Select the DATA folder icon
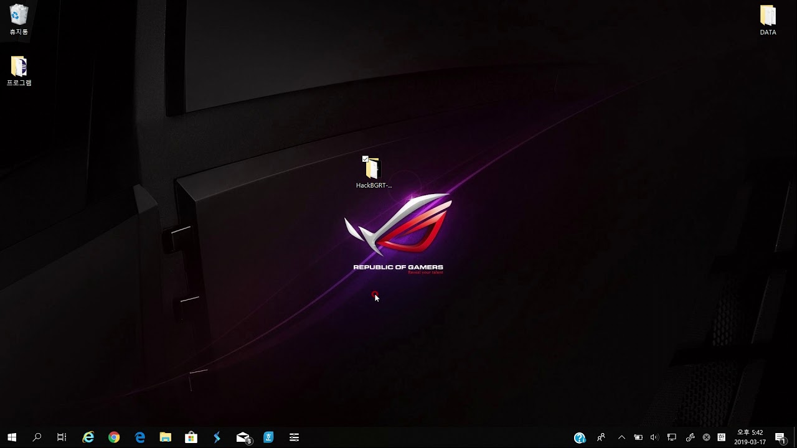 pos(768,15)
